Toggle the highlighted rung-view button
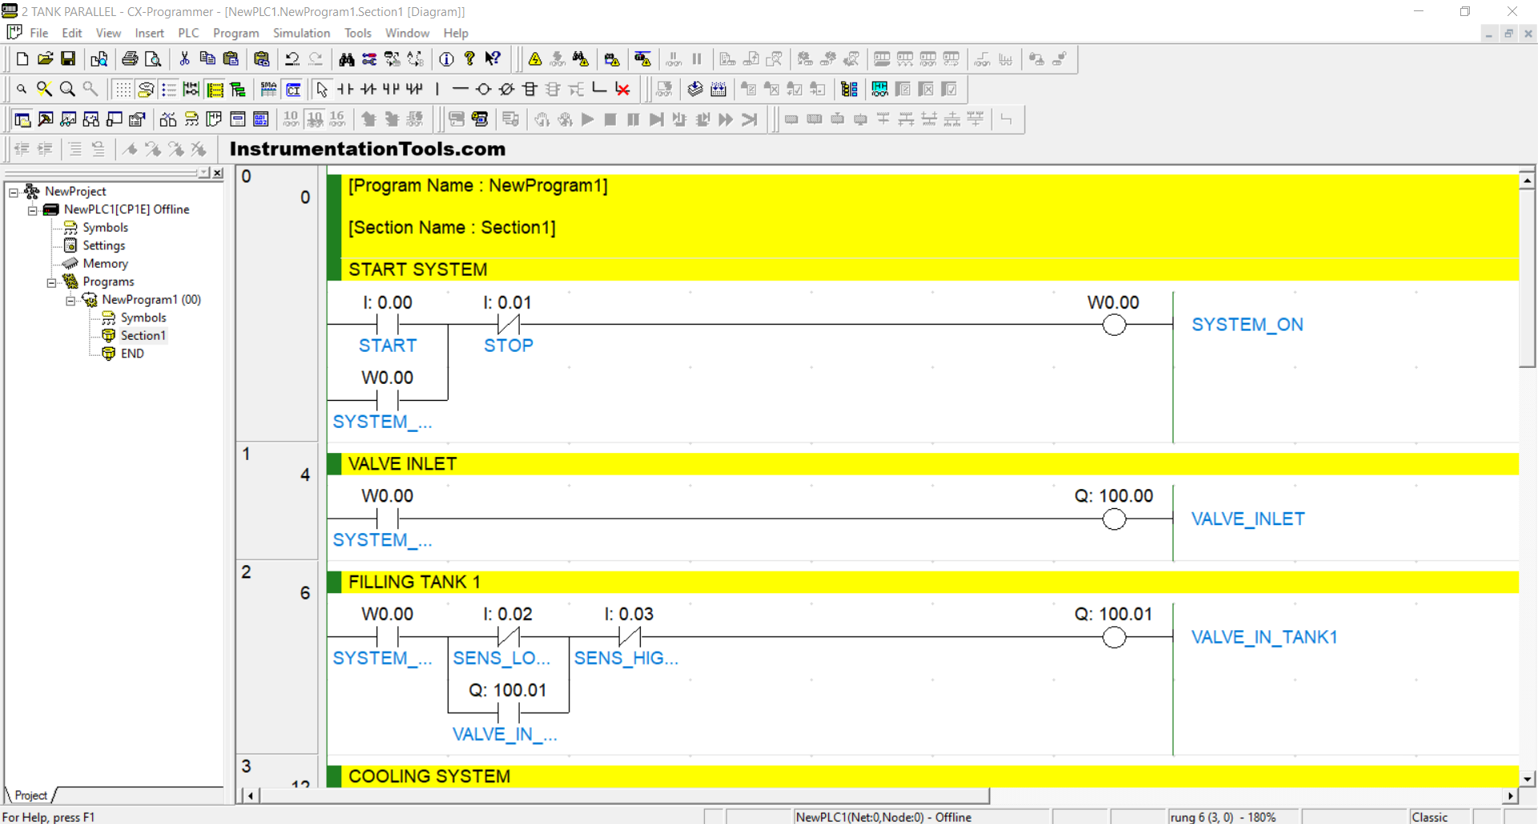The height and width of the screenshot is (824, 1538). point(215,89)
